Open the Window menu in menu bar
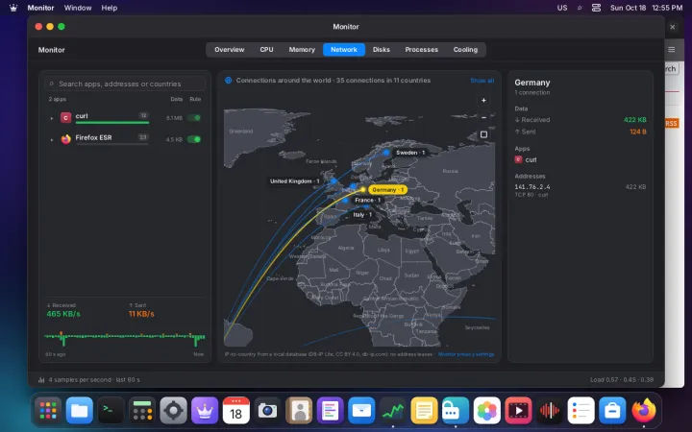Image resolution: width=692 pixels, height=432 pixels. pos(78,8)
